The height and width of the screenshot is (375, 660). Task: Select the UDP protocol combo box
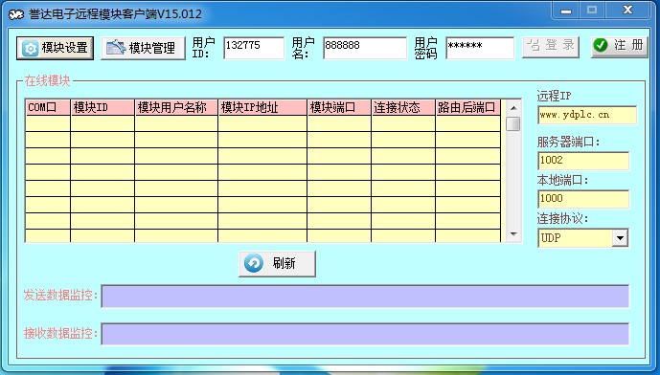[583, 238]
